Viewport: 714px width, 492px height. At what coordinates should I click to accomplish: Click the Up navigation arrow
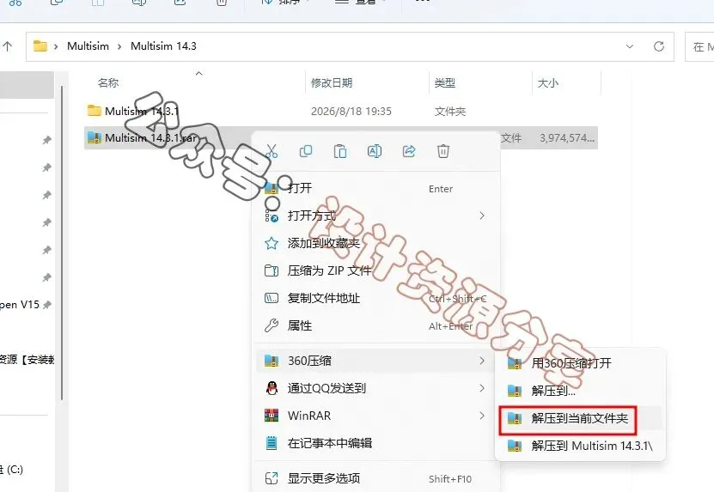point(7,46)
